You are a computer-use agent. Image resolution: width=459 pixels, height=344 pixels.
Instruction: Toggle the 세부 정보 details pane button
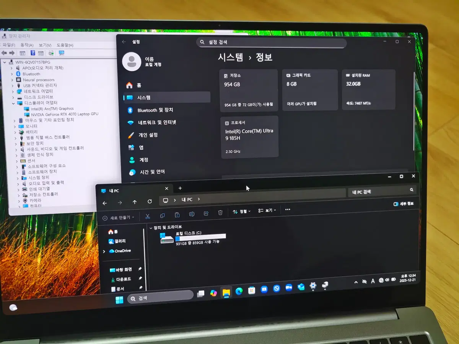click(404, 204)
